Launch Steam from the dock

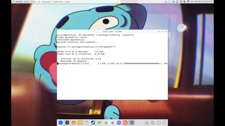point(93,122)
